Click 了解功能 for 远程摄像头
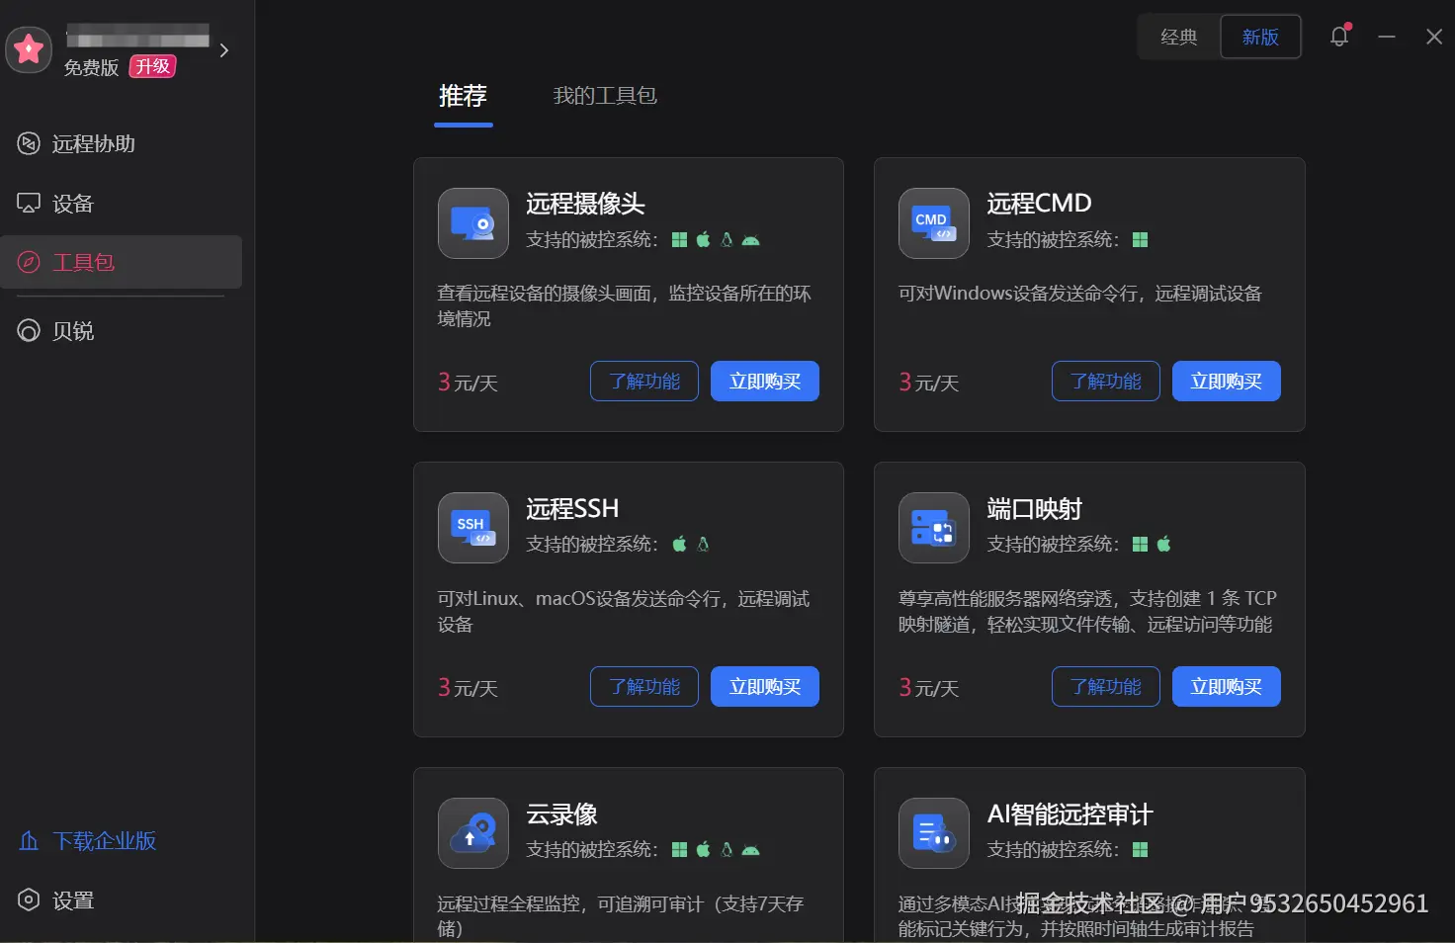The image size is (1455, 943). pos(644,382)
